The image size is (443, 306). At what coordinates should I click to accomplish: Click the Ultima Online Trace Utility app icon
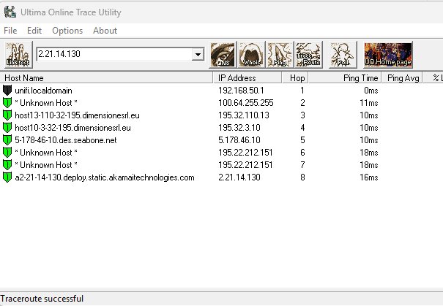tap(10, 12)
